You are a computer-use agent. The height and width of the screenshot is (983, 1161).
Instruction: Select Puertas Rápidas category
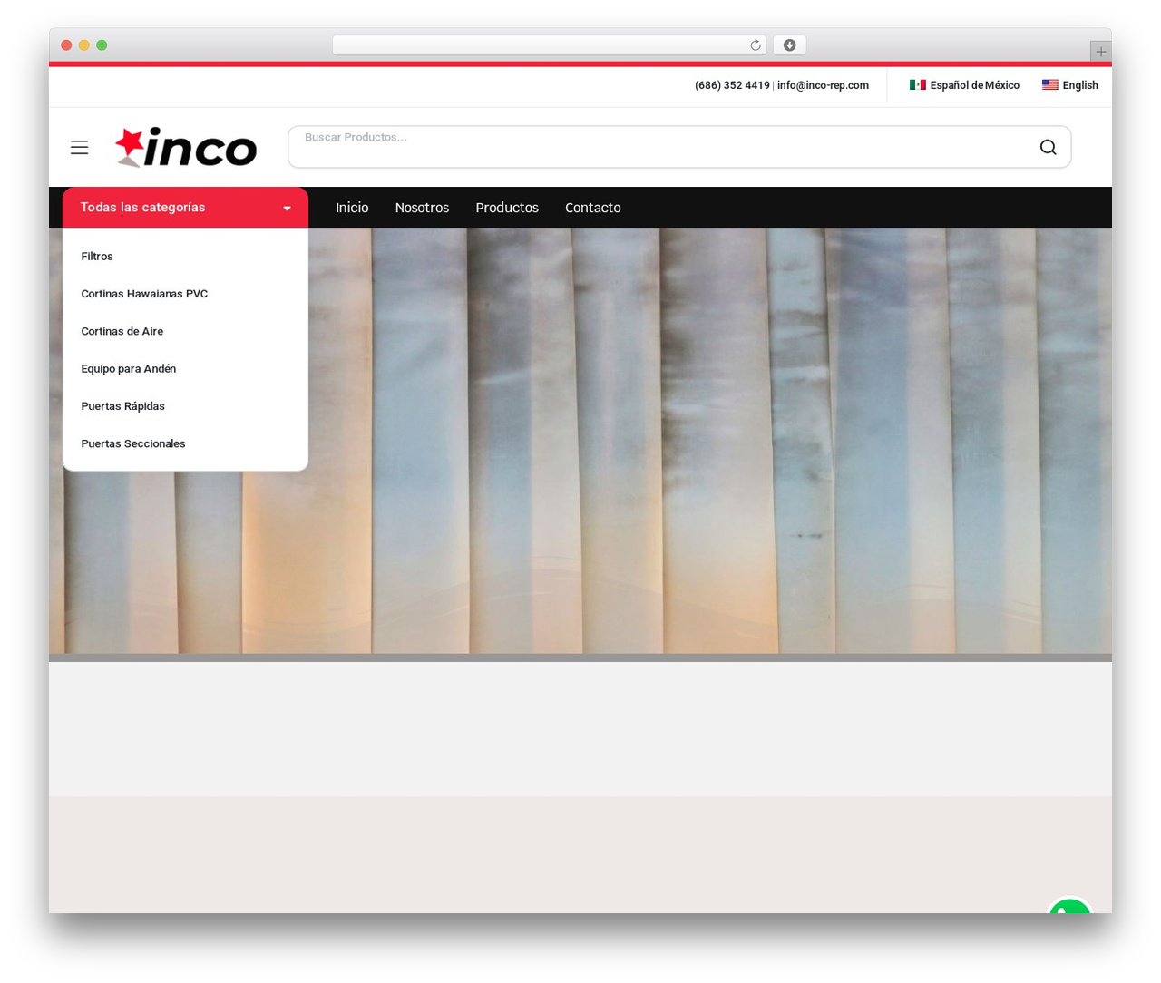[123, 406]
